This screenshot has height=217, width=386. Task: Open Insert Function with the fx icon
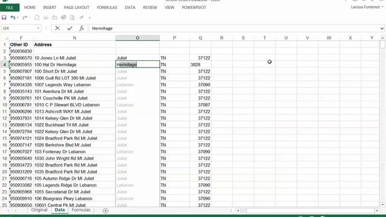[81, 28]
